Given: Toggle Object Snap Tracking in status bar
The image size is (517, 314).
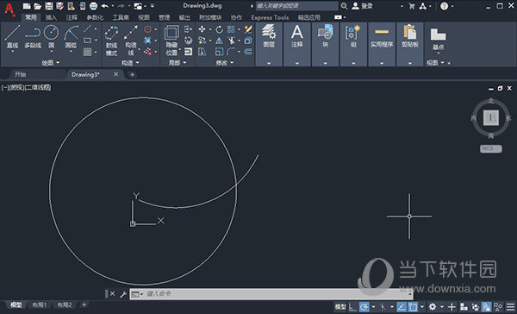Looking at the screenshot, I should [x=402, y=307].
